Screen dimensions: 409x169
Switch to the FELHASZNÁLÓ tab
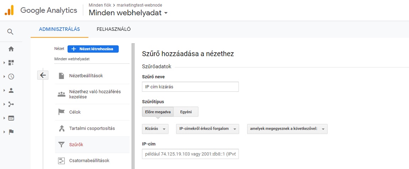114,29
